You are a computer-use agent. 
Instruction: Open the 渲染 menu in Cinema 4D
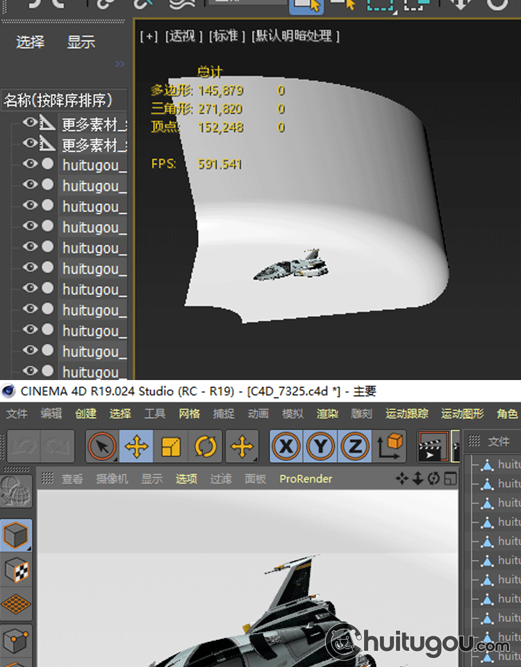click(327, 413)
